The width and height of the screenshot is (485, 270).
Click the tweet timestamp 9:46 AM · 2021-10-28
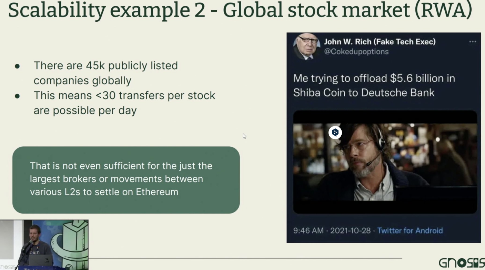[x=332, y=230]
